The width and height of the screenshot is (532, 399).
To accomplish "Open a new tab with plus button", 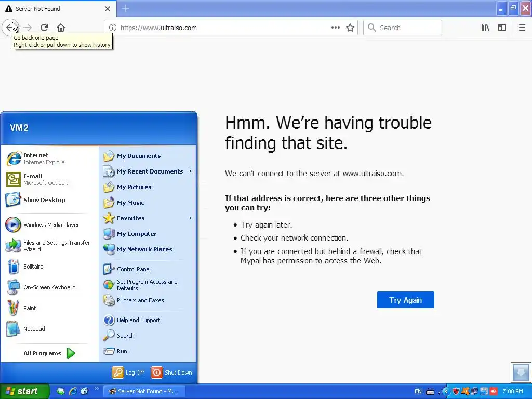I will click(x=125, y=8).
